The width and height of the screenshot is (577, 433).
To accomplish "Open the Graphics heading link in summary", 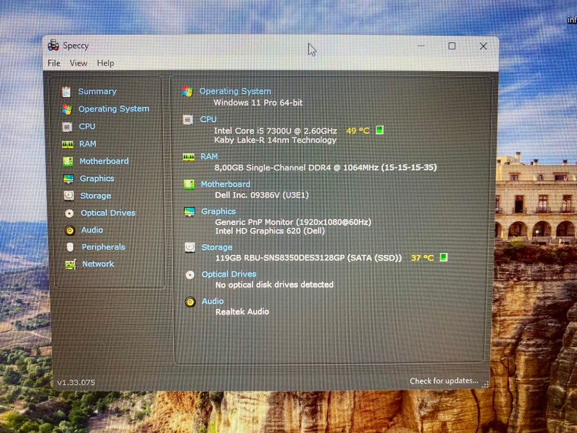I will (219, 212).
